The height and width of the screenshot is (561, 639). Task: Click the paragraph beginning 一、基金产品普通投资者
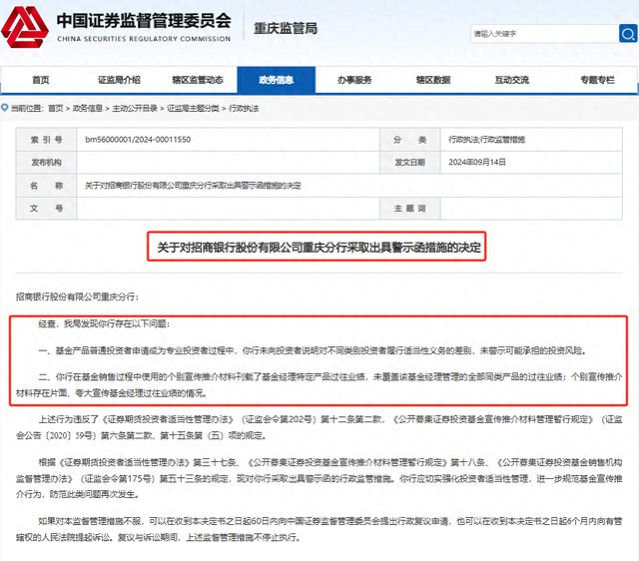(313, 350)
